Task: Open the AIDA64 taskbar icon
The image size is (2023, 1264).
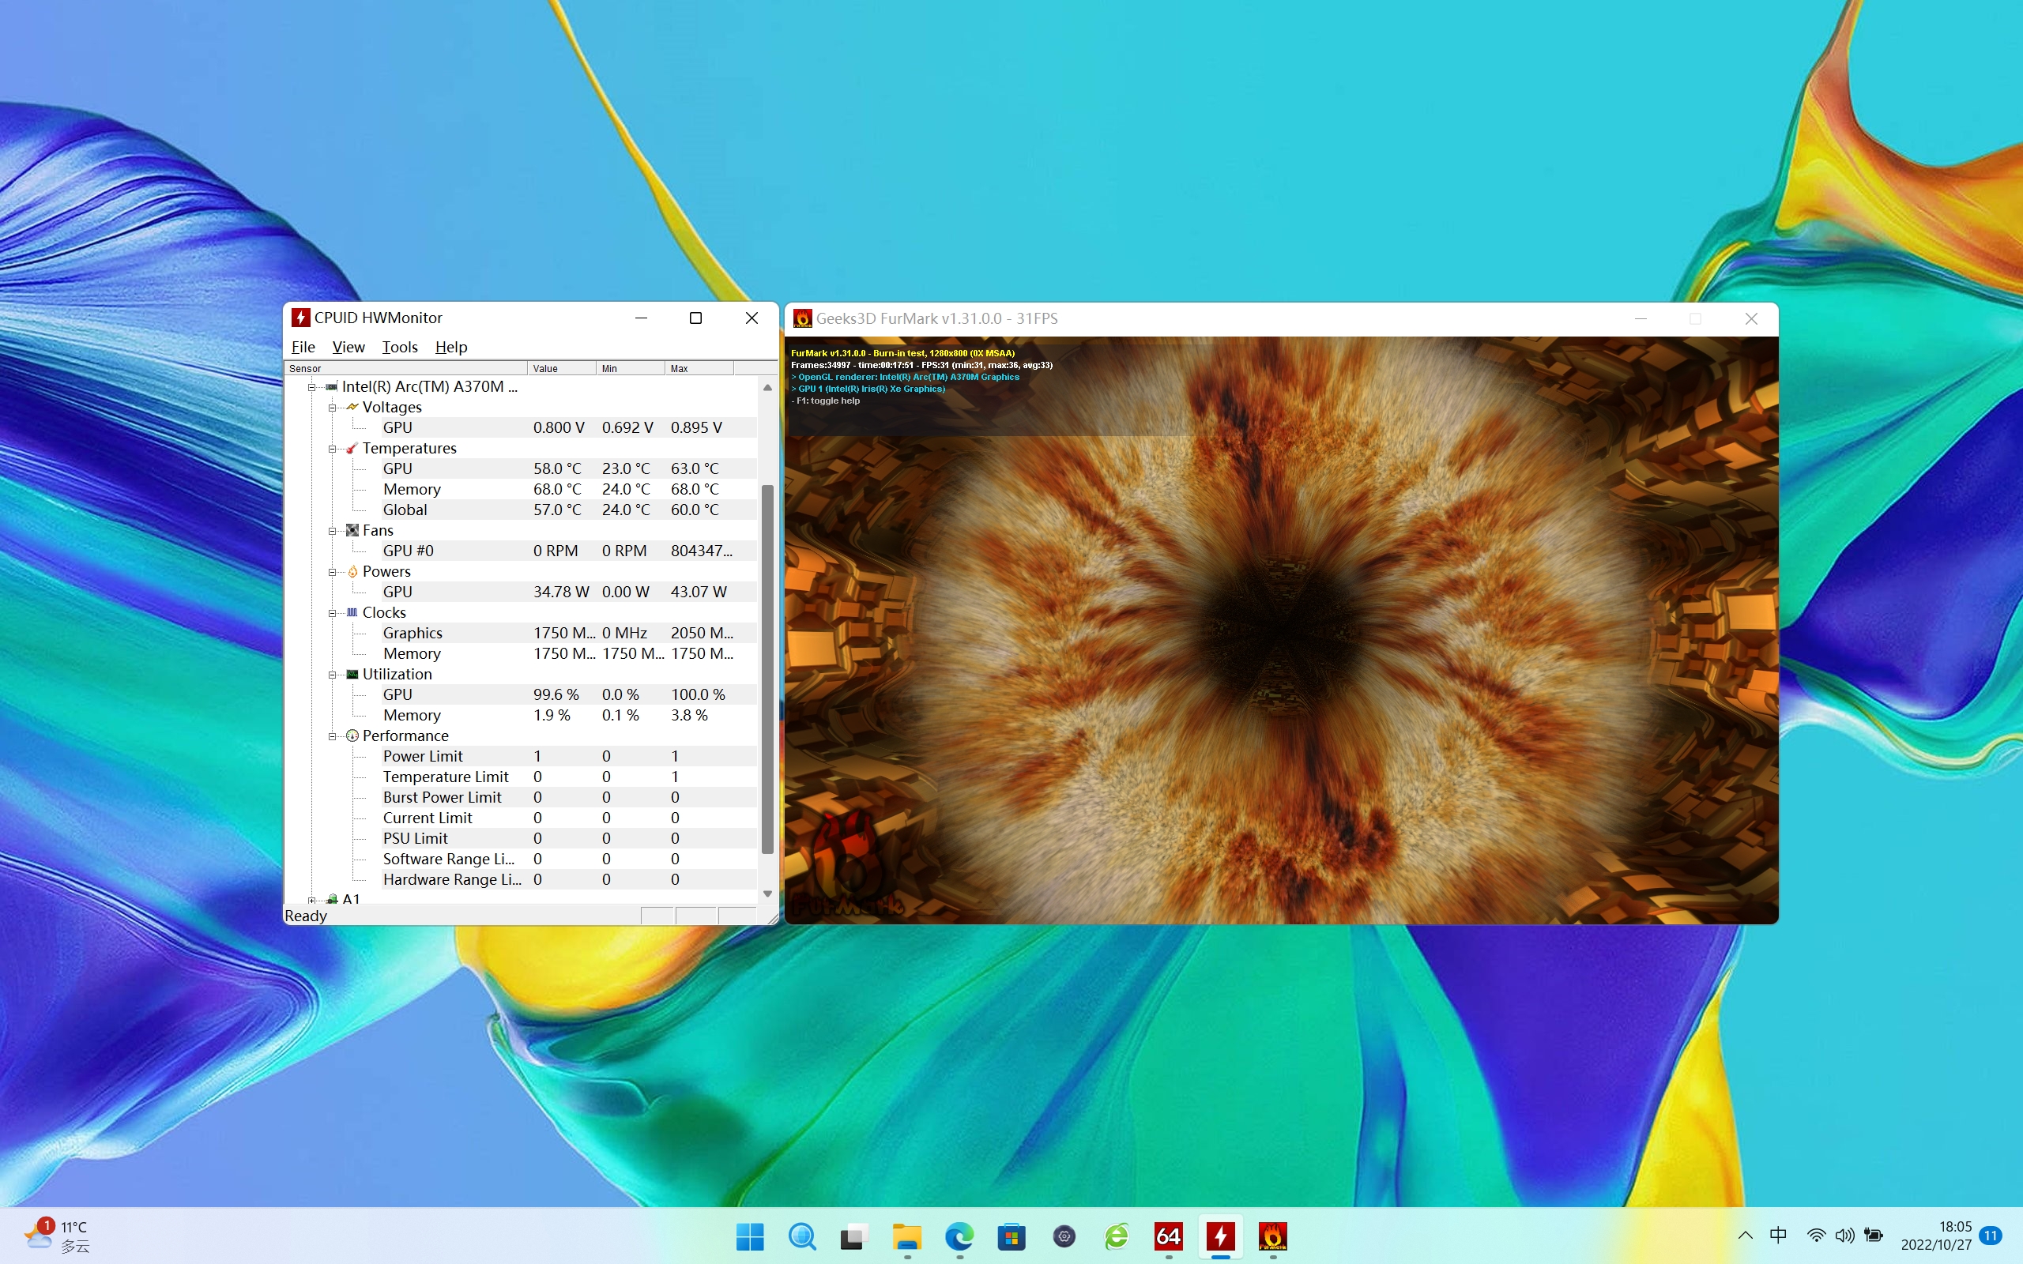Action: pyautogui.click(x=1168, y=1236)
